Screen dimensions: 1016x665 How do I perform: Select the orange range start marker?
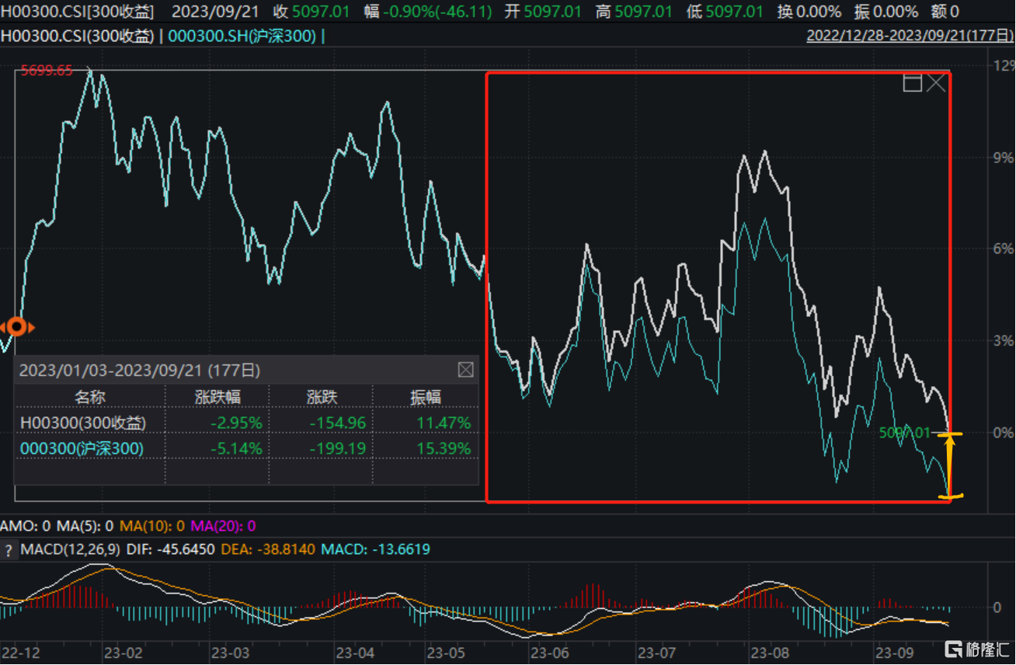[x=16, y=327]
